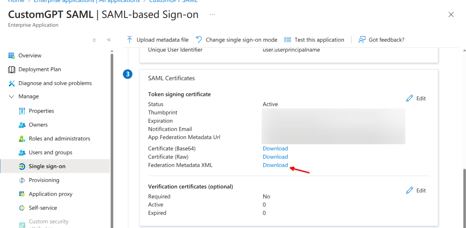Click the 'Active' status value
Image resolution: width=466 pixels, height=228 pixels.
pyautogui.click(x=270, y=104)
